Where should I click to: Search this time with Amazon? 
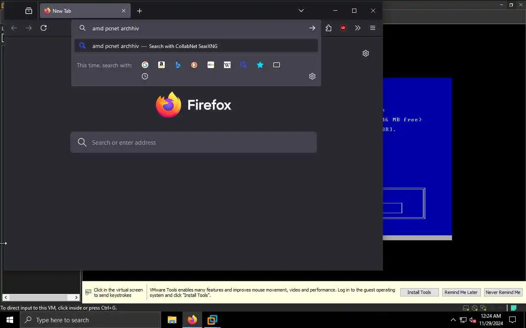tap(161, 65)
